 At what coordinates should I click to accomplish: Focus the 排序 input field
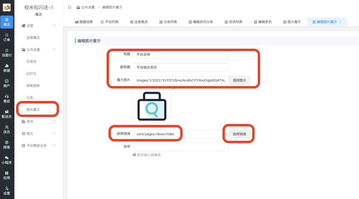click(181, 147)
